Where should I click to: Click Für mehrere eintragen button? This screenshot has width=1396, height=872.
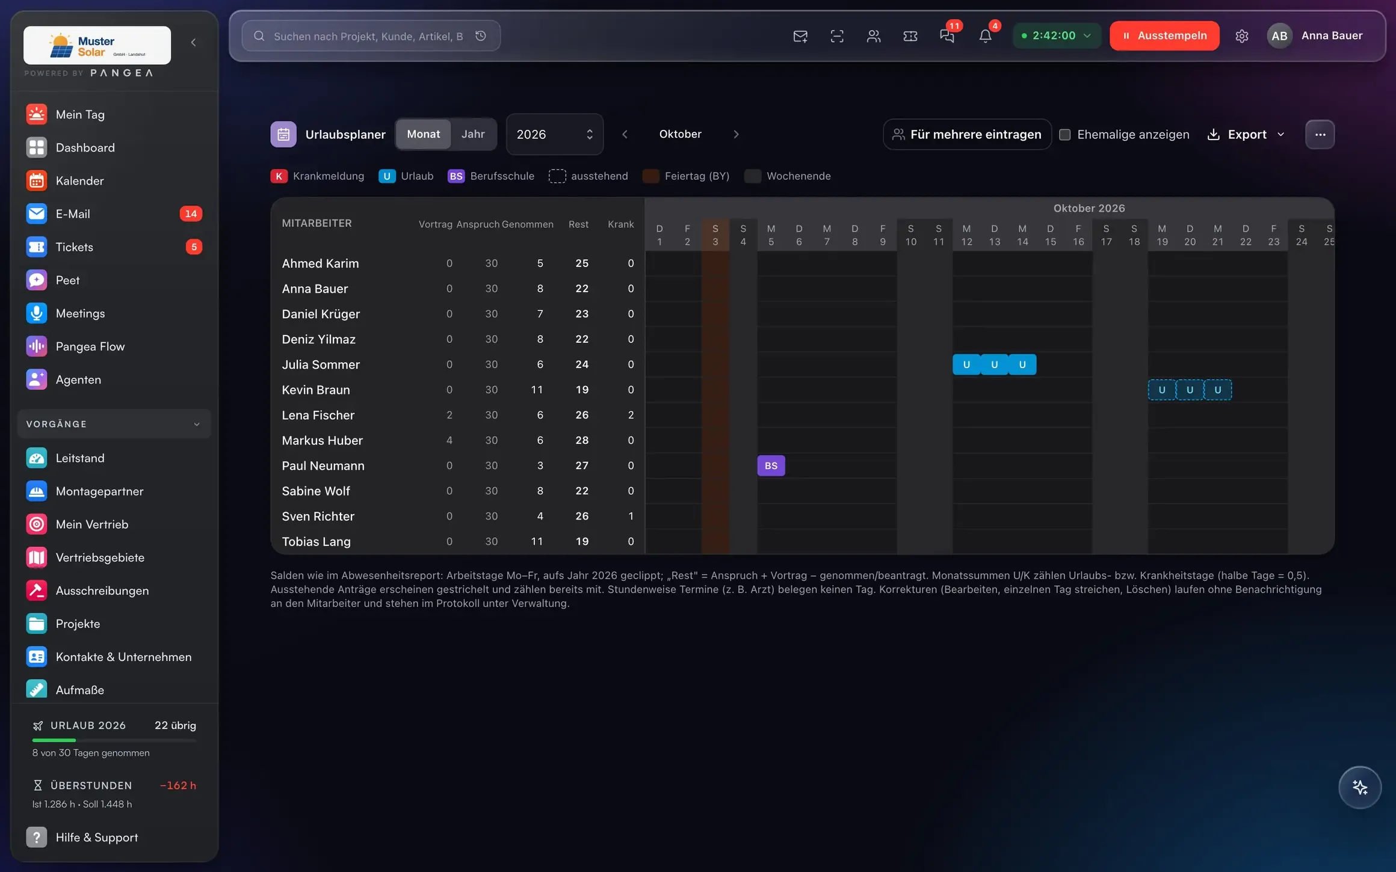pos(967,134)
